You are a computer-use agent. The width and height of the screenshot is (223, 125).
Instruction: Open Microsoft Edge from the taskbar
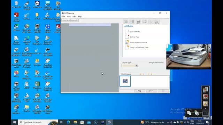[x=68, y=122]
